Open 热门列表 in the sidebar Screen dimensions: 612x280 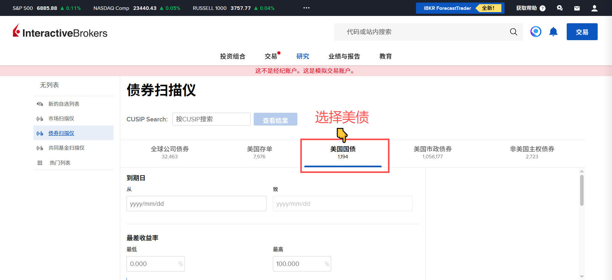coord(60,163)
